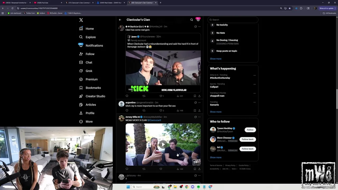Screen dimensions: 338x190
Task: Click the X search input field
Action: [x=233, y=20]
